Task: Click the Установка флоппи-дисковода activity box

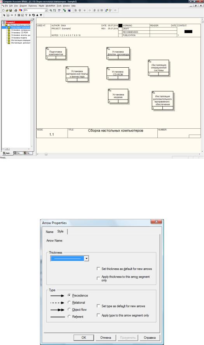Action: (x=118, y=53)
